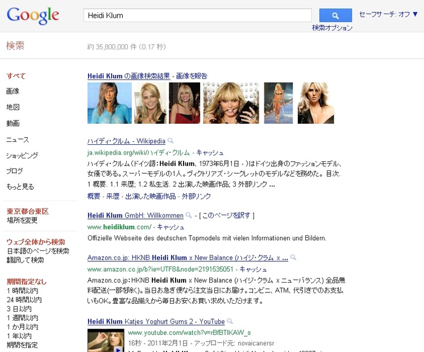Open preview magnifier beside Amazon.co.jp result
Screen dimensions: 424x352
coord(293,257)
